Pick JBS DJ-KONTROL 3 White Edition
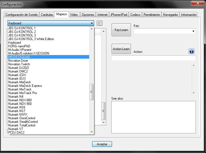Screen dimensions: 206x153 pyautogui.click(x=49, y=39)
